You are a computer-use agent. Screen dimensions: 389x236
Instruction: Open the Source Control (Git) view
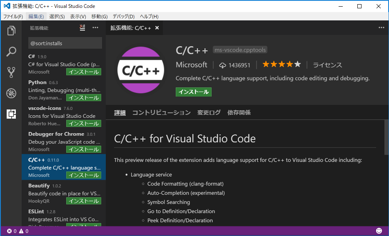tap(11, 72)
